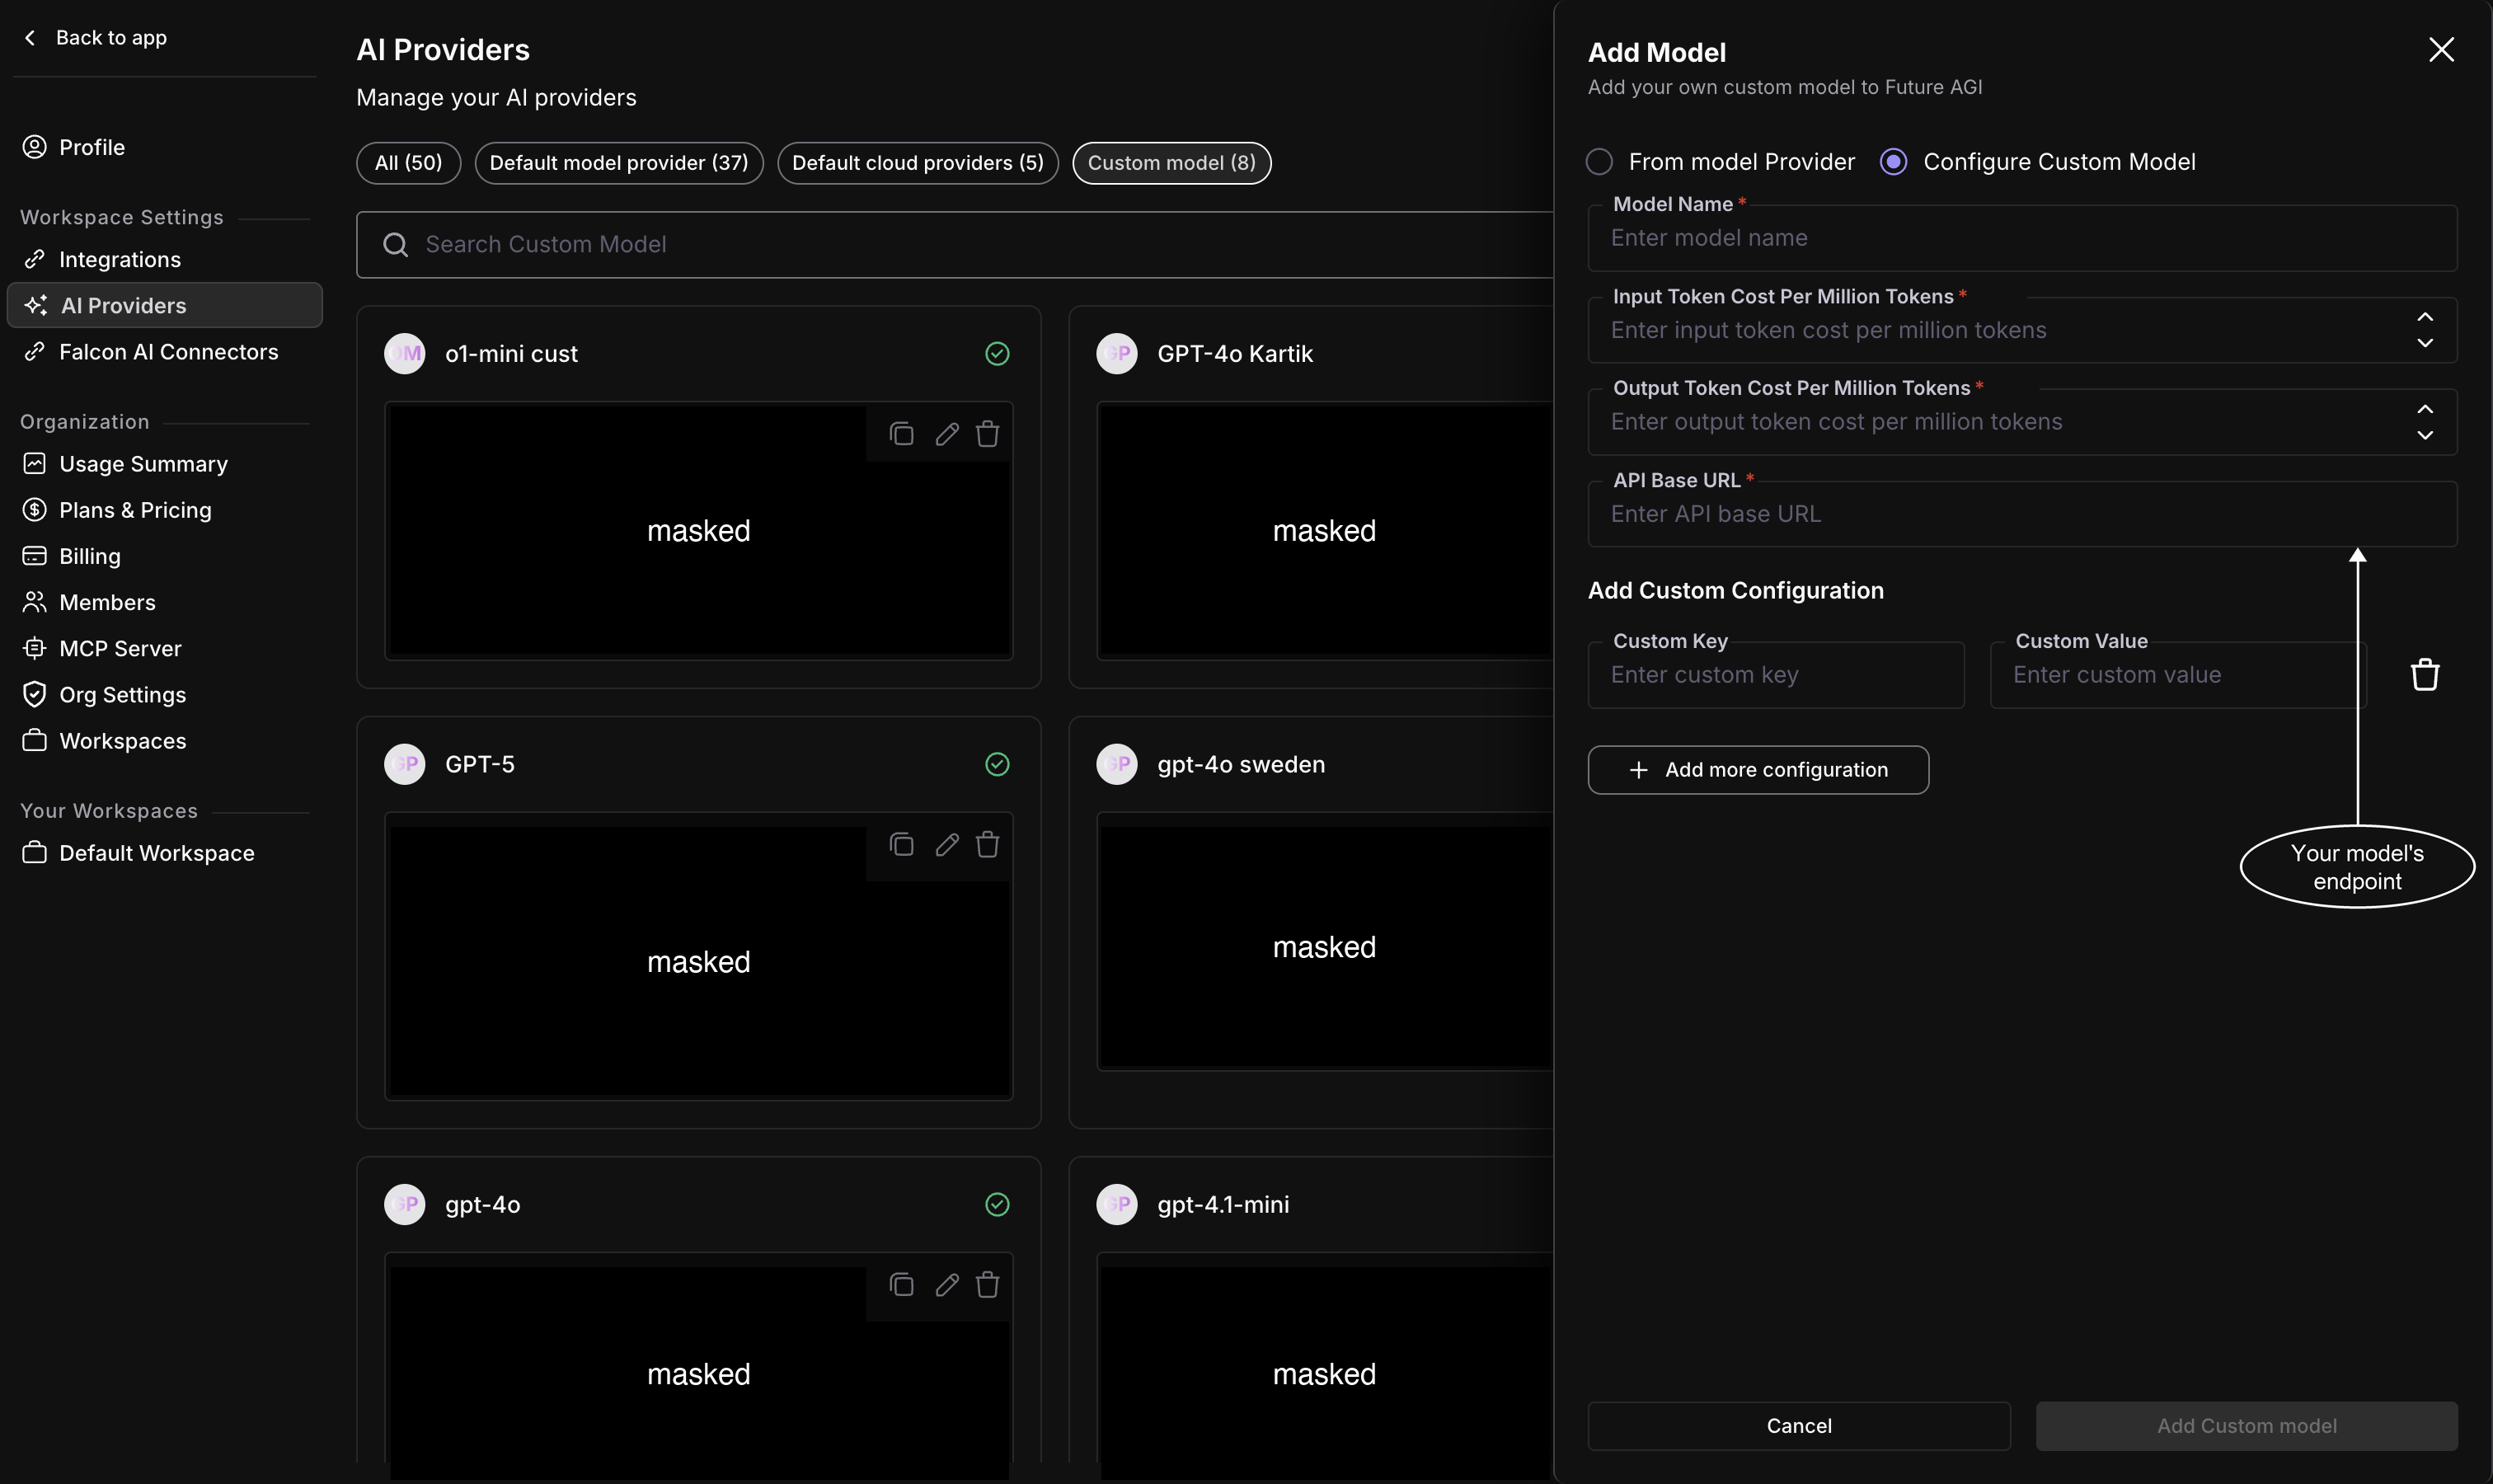
Task: Select the From model Provider radio option
Action: click(x=1599, y=161)
